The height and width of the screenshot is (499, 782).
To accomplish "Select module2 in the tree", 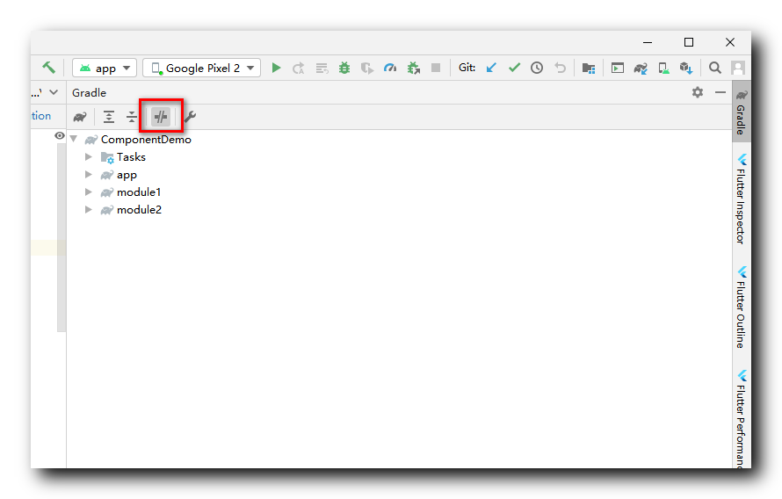I will pos(139,210).
